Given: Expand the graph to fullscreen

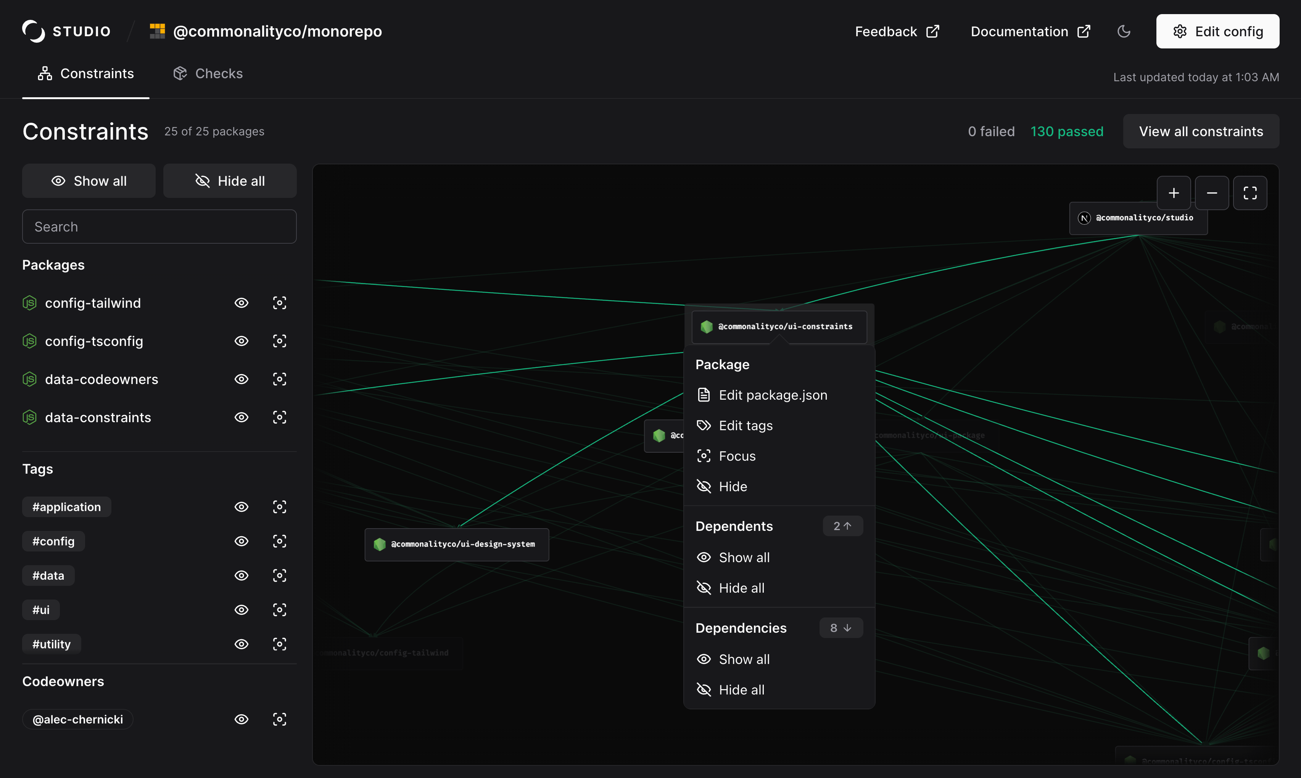Looking at the screenshot, I should tap(1250, 193).
